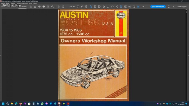Click the Print icon in the toolbar
189x106 pixels.
[x=44, y=7]
